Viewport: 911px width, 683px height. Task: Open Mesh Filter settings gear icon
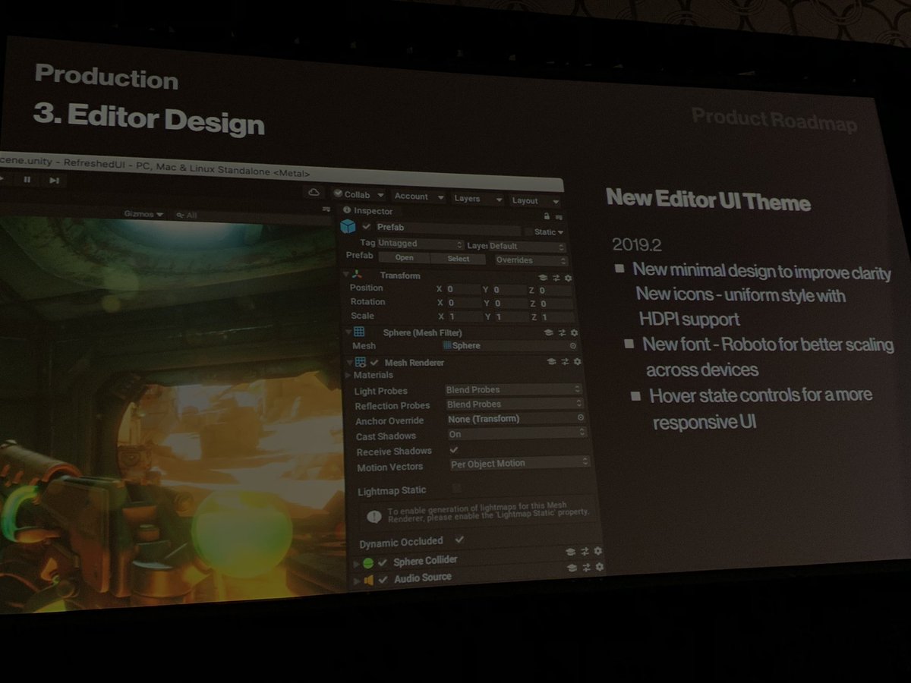[x=574, y=333]
